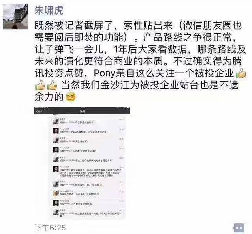Tap the comment containing 1年后看
Image resolution: width=252 pixels, height=234 pixels.
tap(81, 185)
